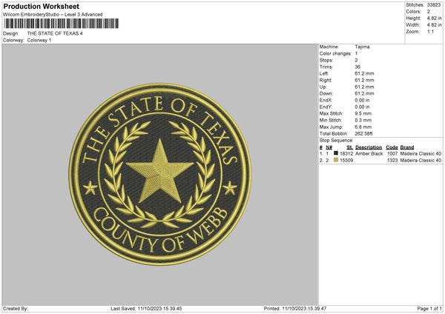This screenshot has height=314, width=445.
Task: Click the Max Jump value 6.8 mm
Action: 363,127
